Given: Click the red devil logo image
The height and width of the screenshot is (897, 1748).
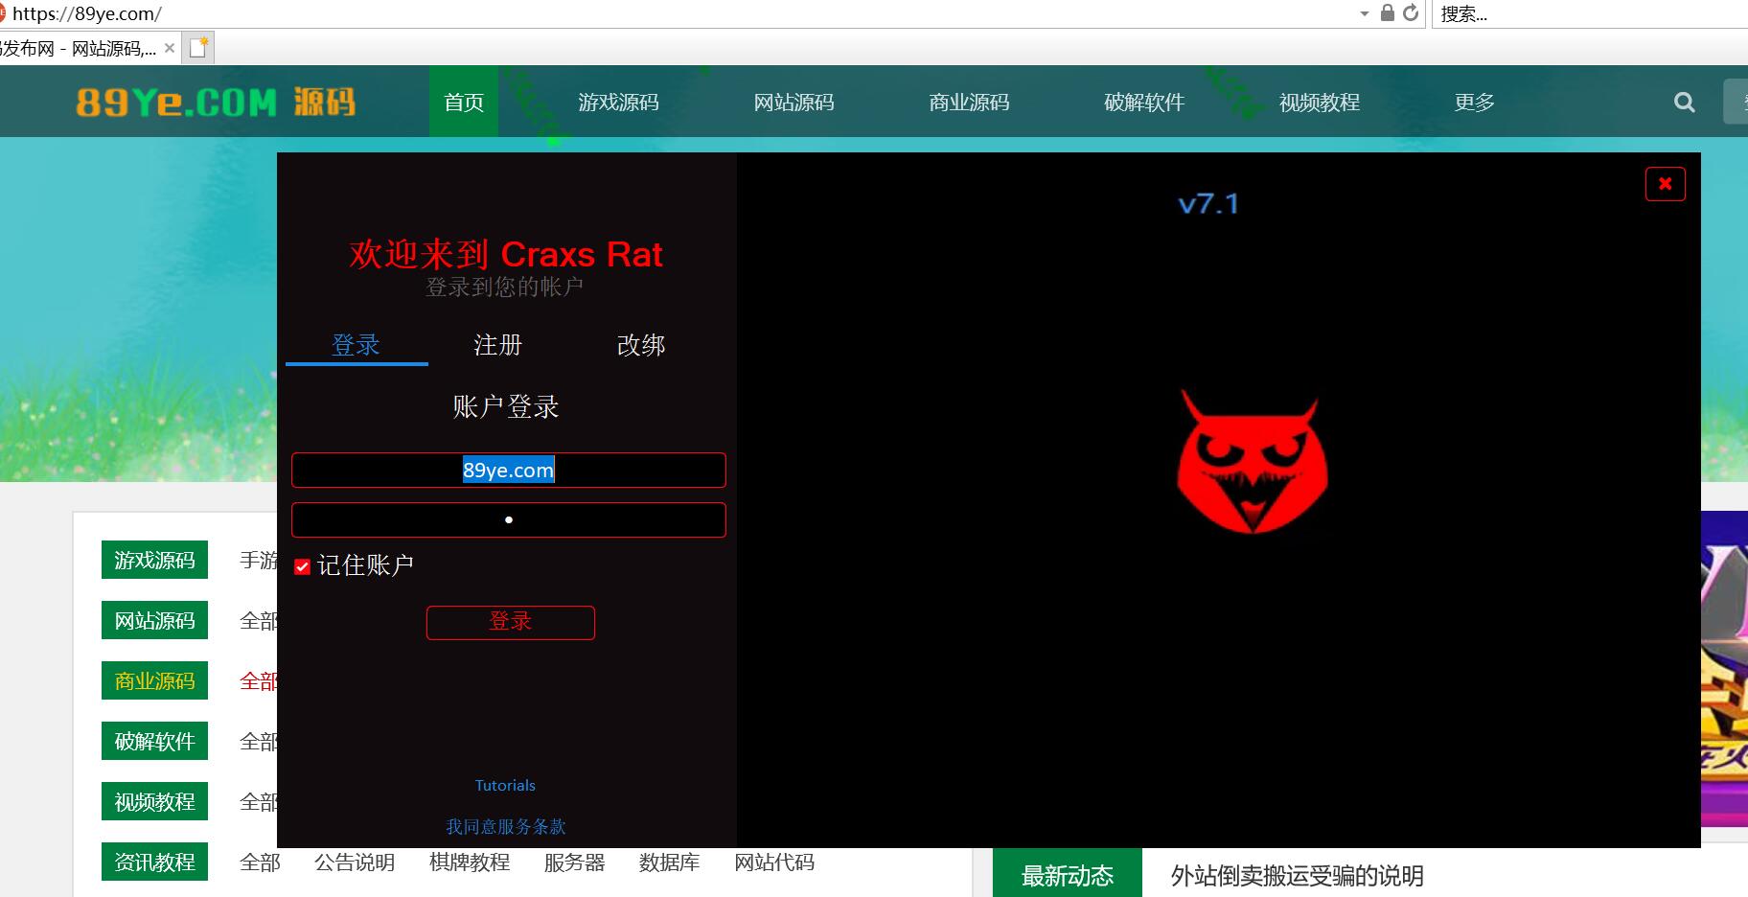Looking at the screenshot, I should (1252, 461).
